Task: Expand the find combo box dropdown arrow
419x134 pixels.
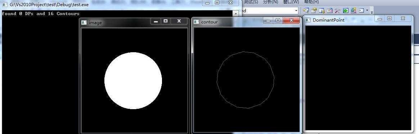Action: (296, 11)
